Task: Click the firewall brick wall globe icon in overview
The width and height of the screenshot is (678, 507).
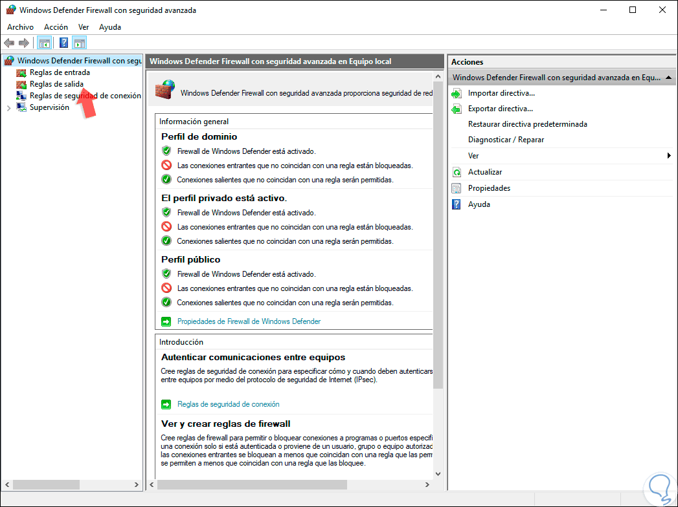Action: (165, 90)
